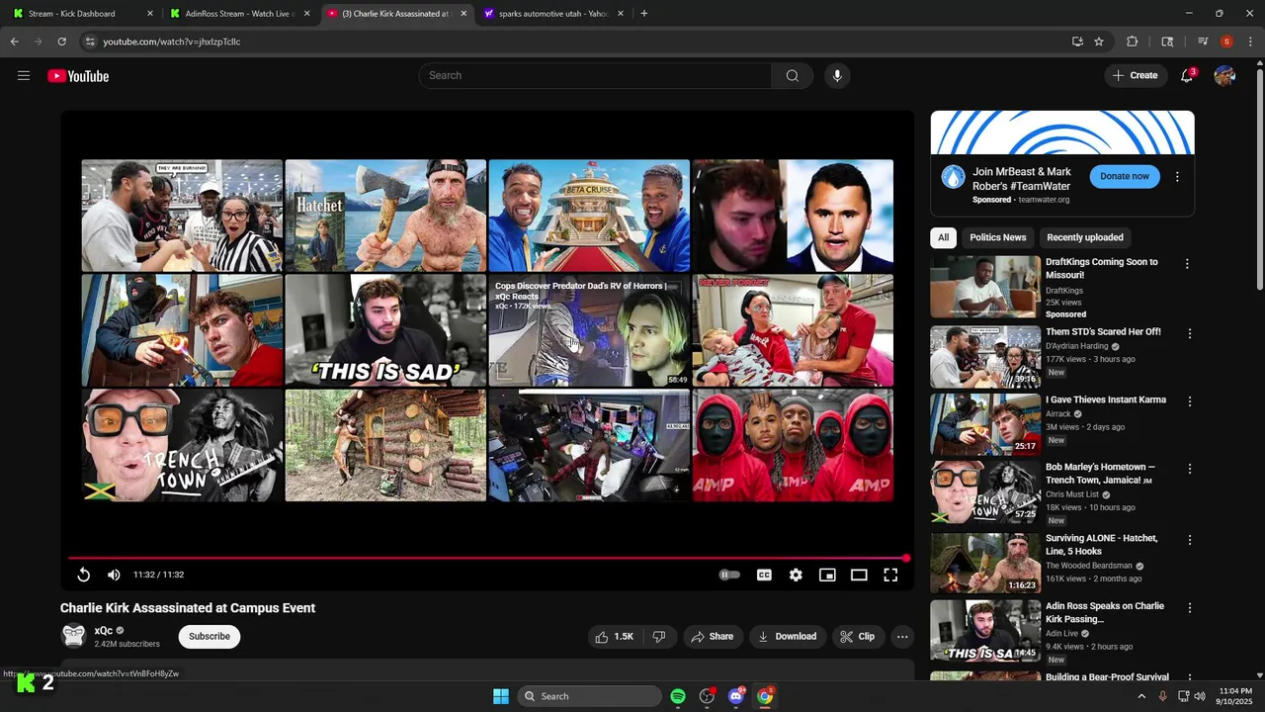Select the All filter chip

[943, 237]
